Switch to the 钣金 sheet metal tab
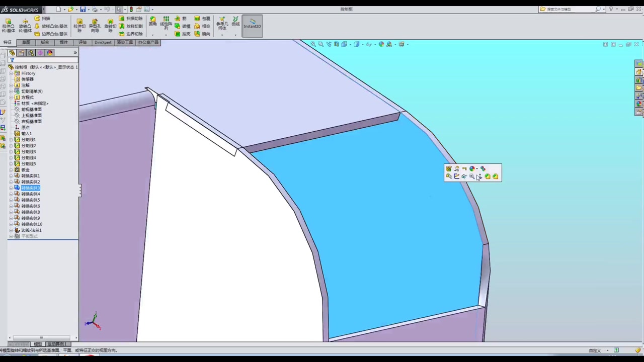 pos(45,42)
